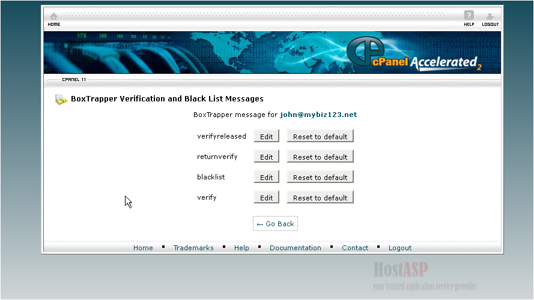This screenshot has height=300, width=534.
Task: Go to Trademarks in the footer
Action: click(193, 248)
